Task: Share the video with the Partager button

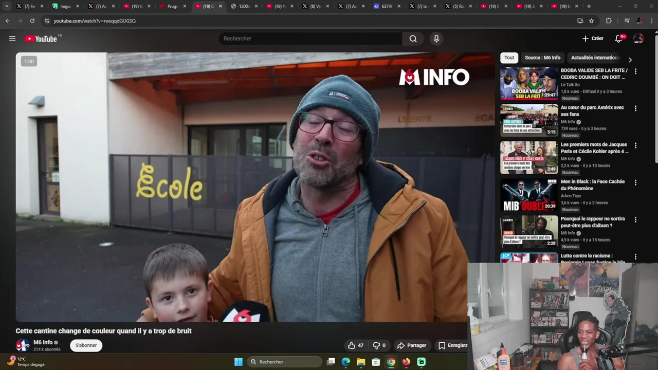Action: (x=412, y=345)
